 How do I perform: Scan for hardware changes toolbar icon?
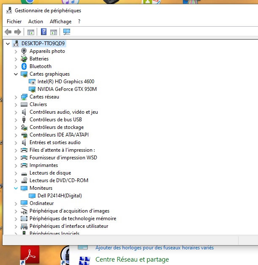[67, 32]
